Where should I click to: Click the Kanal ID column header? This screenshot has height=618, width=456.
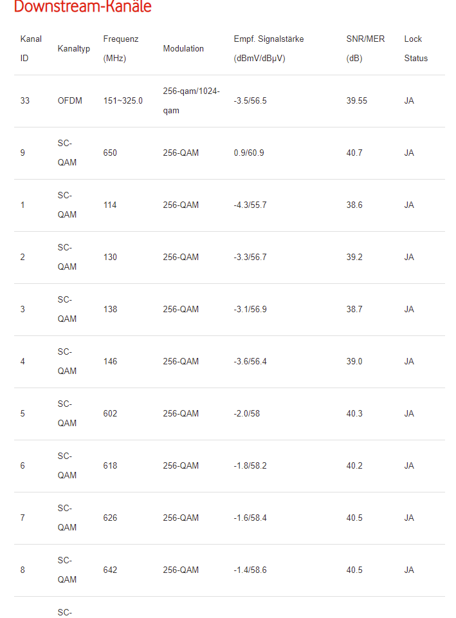click(31, 48)
